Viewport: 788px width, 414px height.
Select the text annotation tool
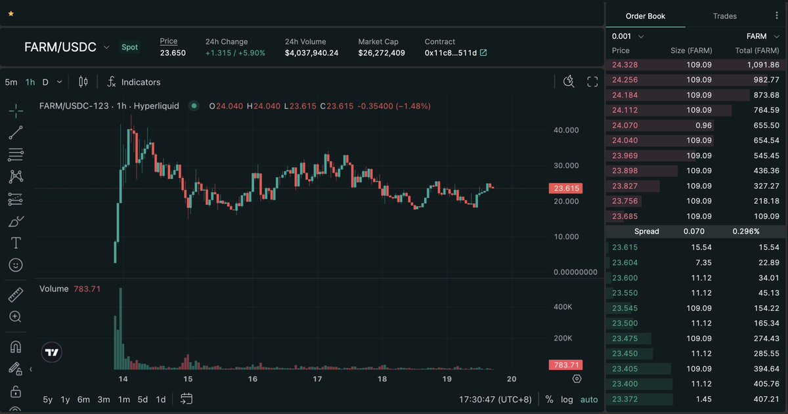pyautogui.click(x=16, y=243)
